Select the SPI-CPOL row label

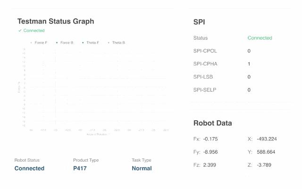(205, 51)
